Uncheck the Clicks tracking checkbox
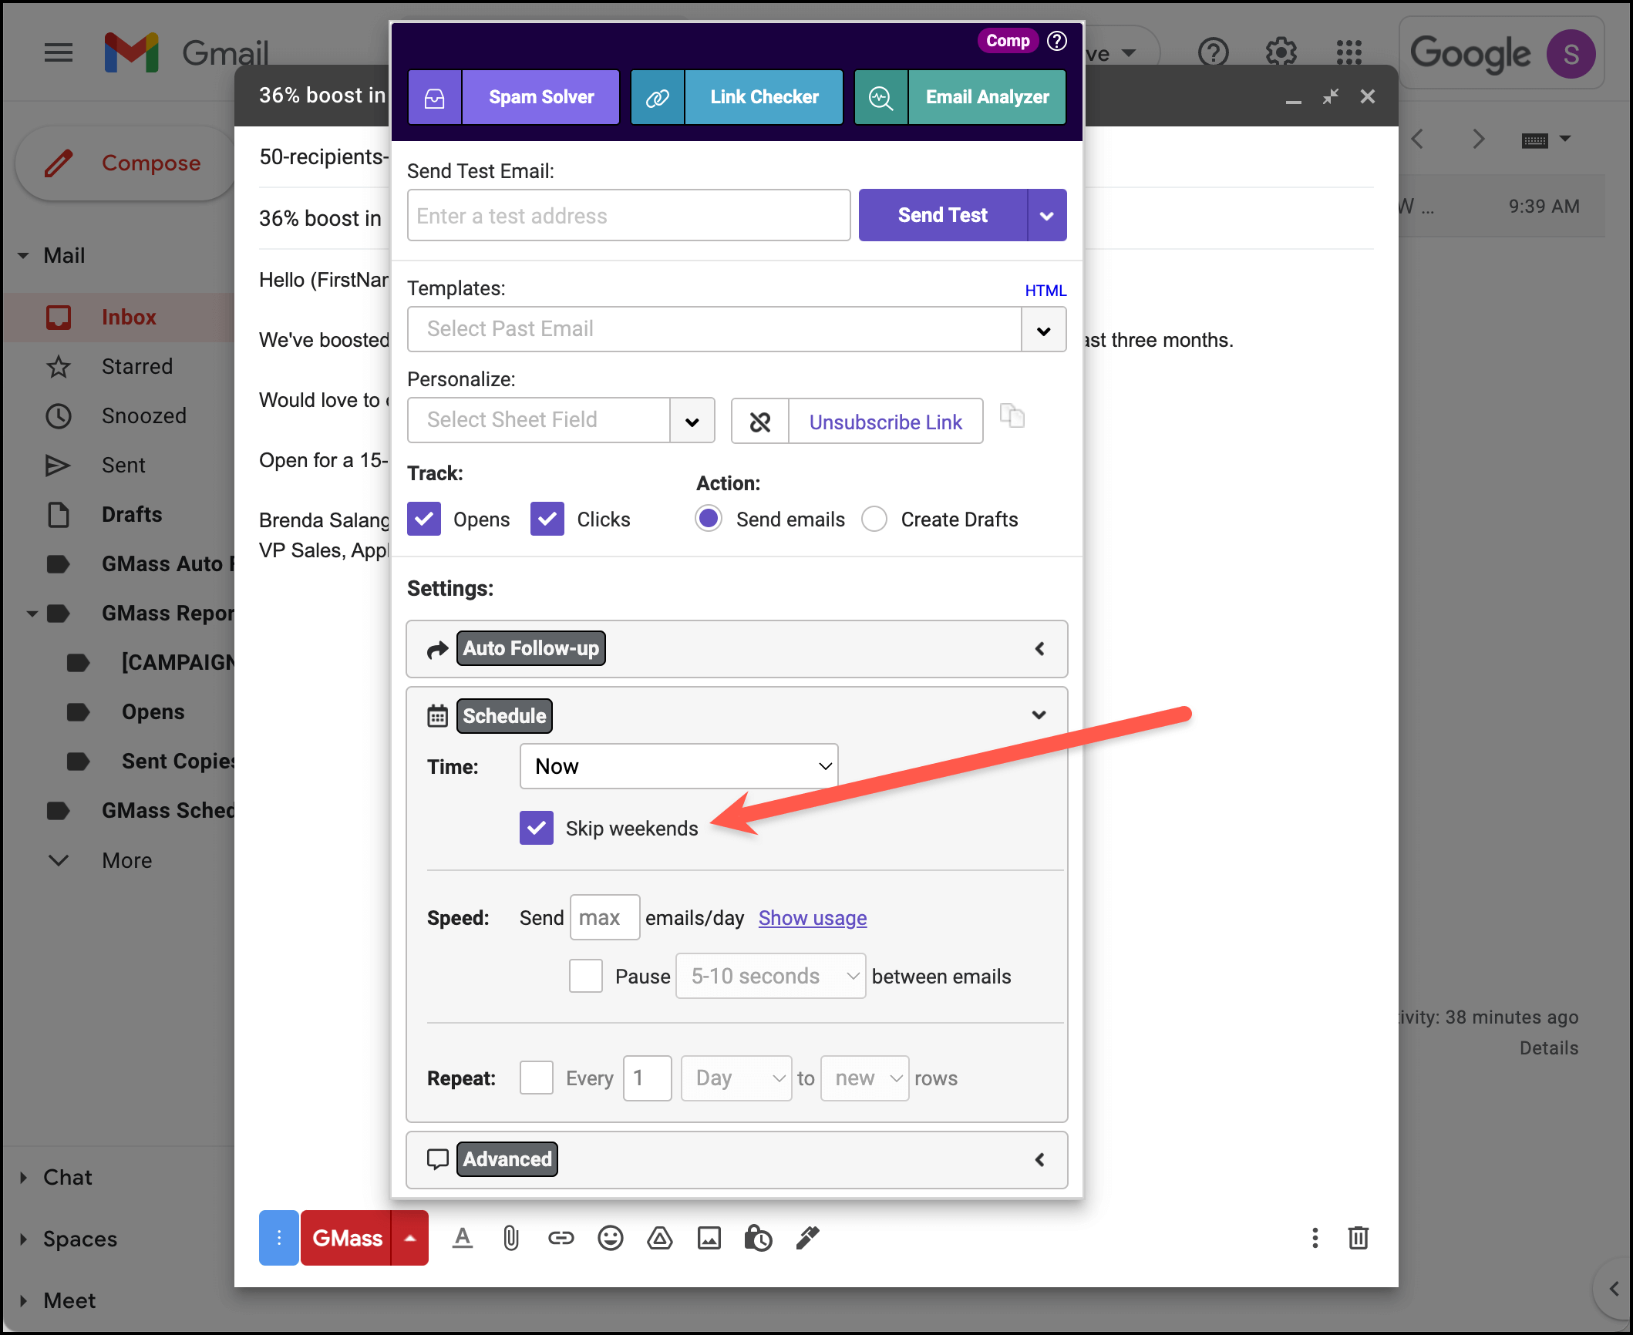The width and height of the screenshot is (1633, 1335). point(547,520)
